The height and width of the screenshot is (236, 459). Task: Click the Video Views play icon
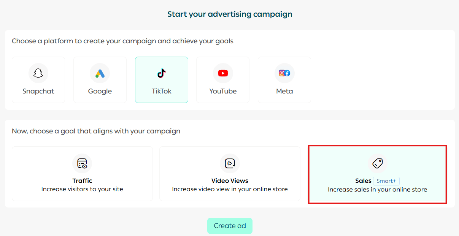pos(230,163)
